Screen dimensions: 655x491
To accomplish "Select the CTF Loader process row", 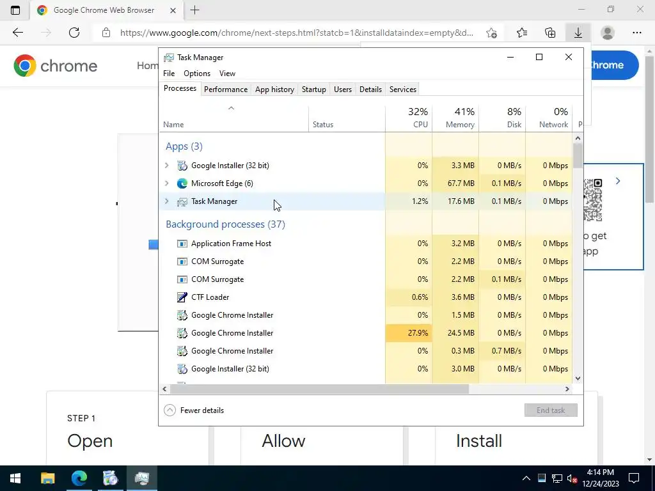I will [366, 297].
